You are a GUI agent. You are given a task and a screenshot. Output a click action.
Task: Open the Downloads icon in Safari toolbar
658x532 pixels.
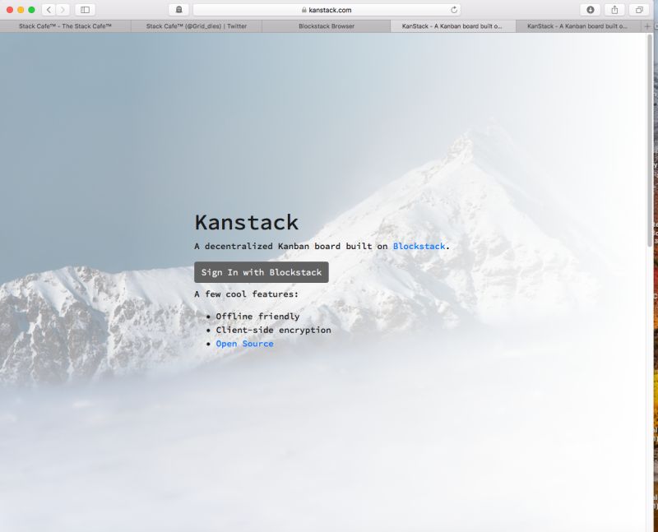[591, 11]
